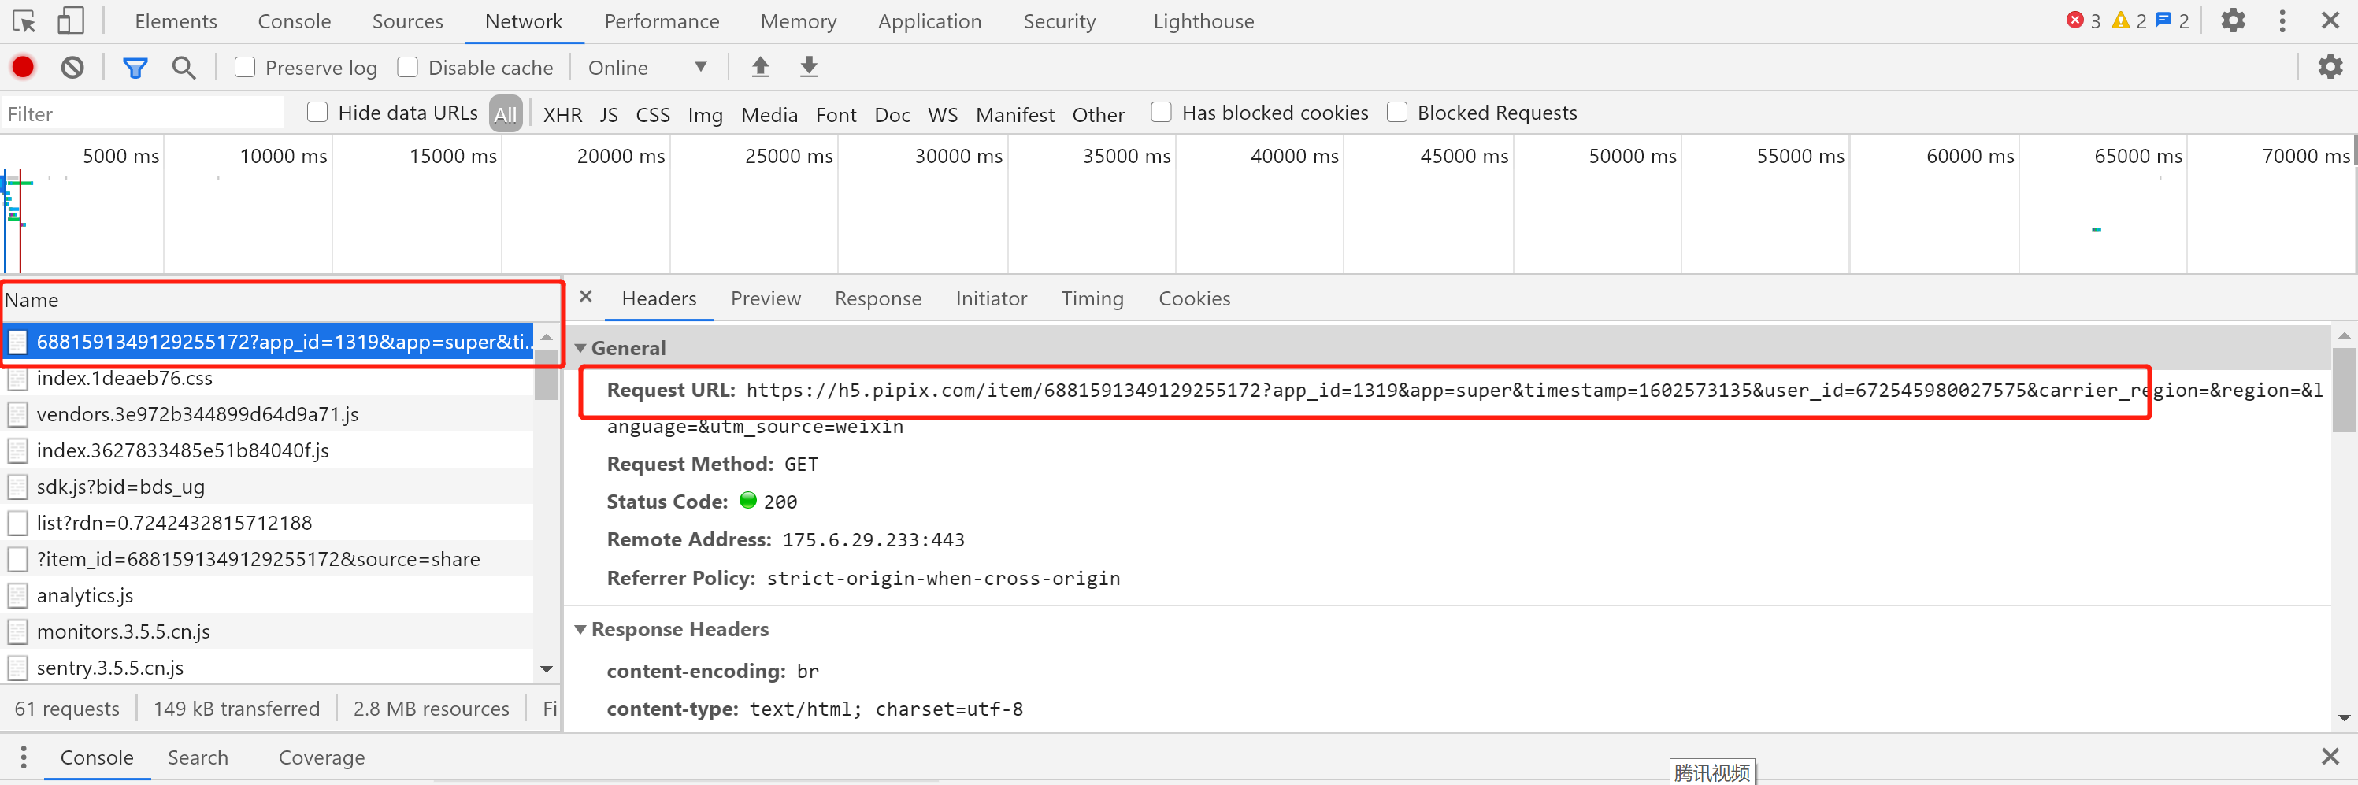Image resolution: width=2358 pixels, height=785 pixels.
Task: Close the request details pane
Action: (586, 296)
